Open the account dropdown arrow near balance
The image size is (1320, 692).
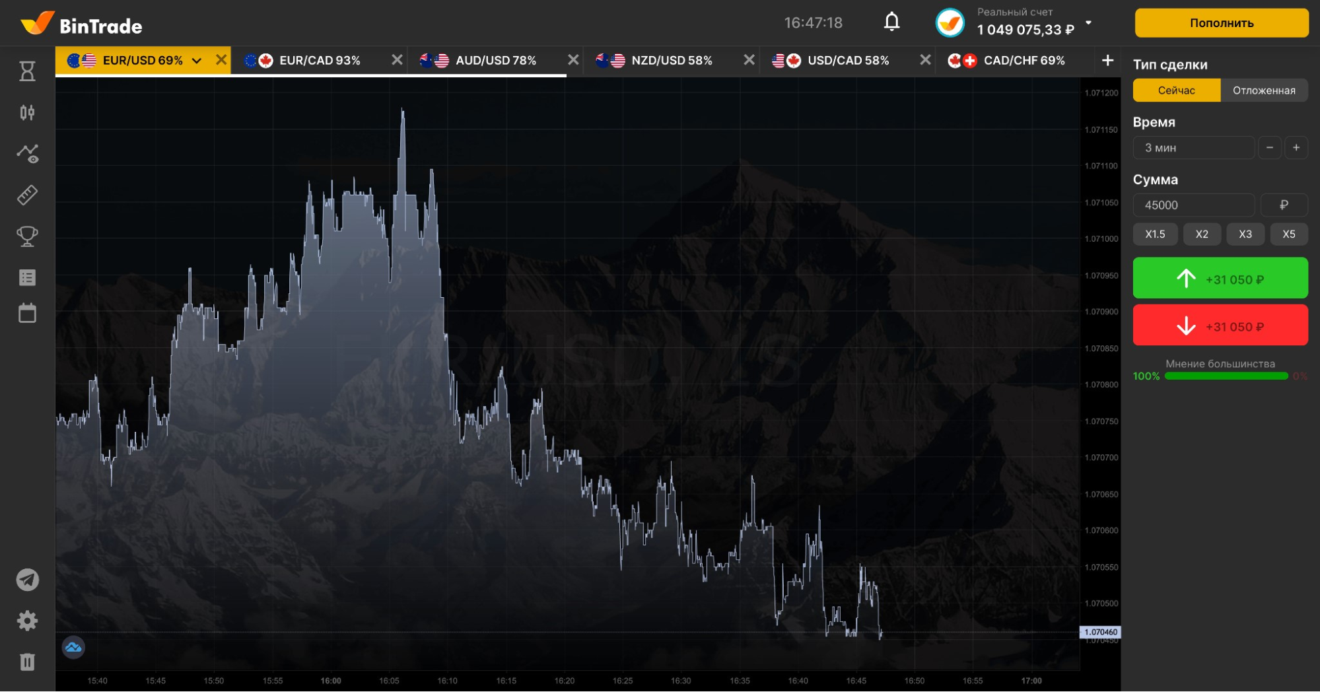pyautogui.click(x=1088, y=23)
